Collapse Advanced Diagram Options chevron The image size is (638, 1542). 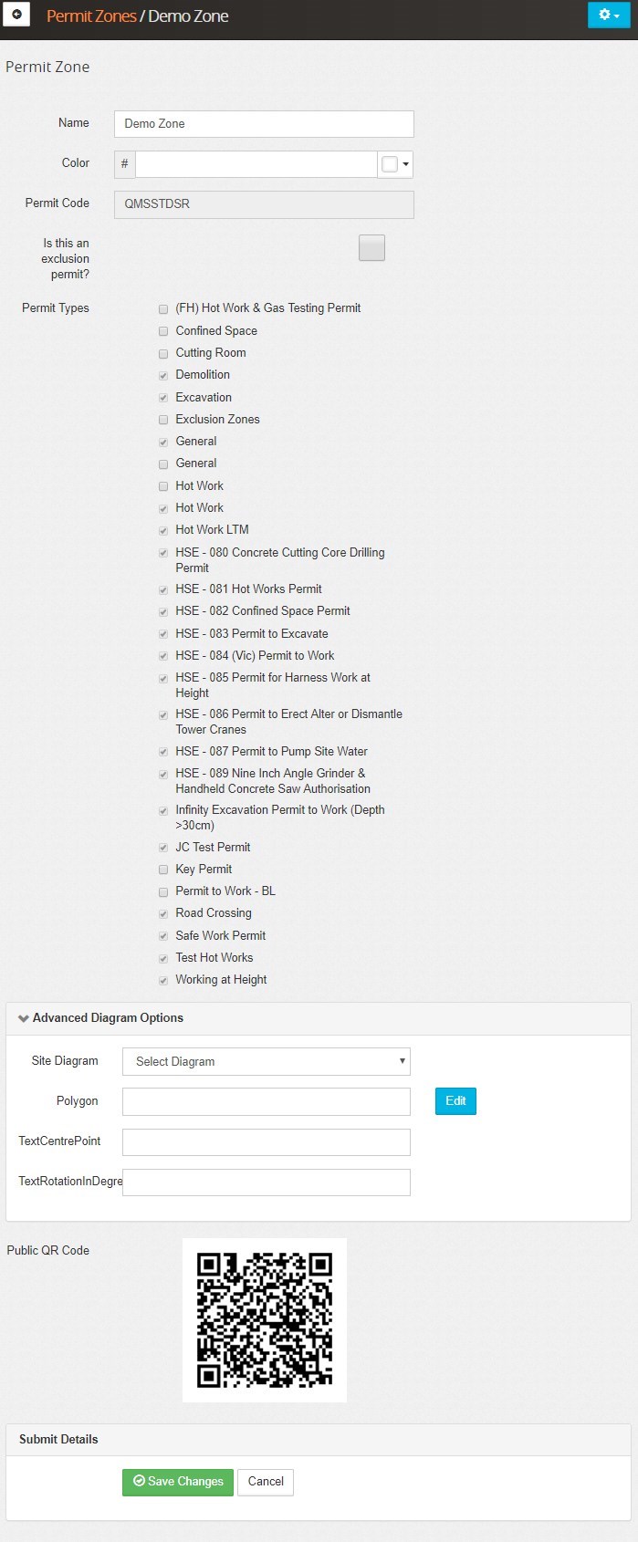click(x=24, y=1018)
